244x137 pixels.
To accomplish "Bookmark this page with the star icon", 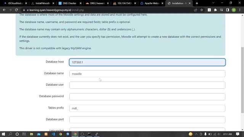I will [202, 10].
